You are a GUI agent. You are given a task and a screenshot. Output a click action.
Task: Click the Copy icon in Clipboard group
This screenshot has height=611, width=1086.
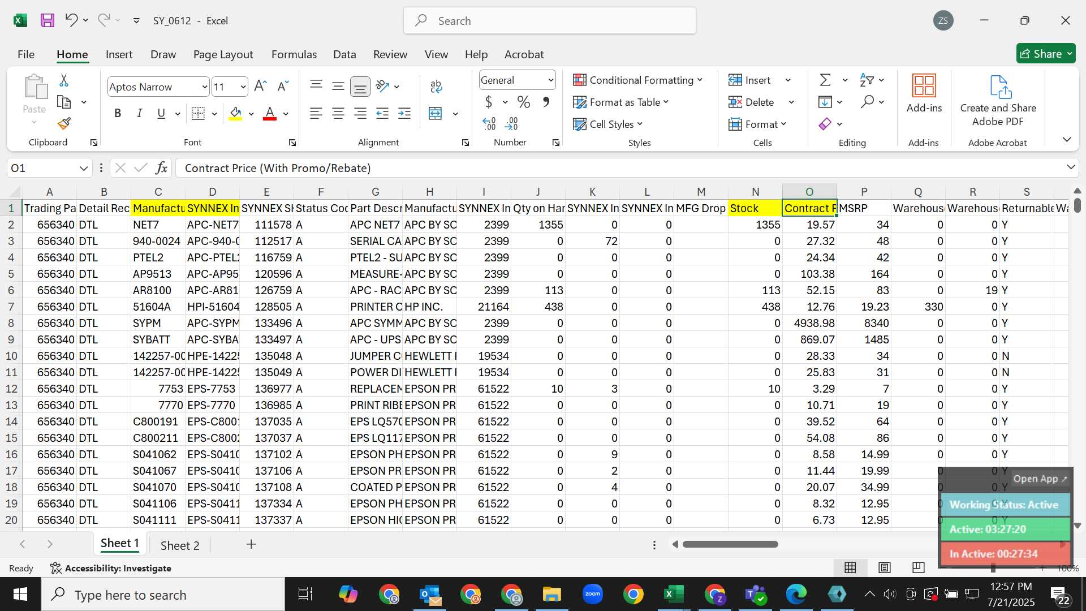click(64, 102)
